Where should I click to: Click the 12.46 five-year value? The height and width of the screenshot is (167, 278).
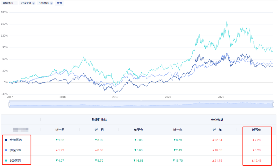click(257, 161)
